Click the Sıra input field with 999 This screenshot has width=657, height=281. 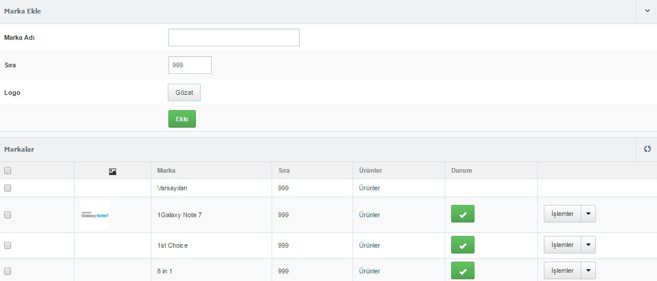190,65
